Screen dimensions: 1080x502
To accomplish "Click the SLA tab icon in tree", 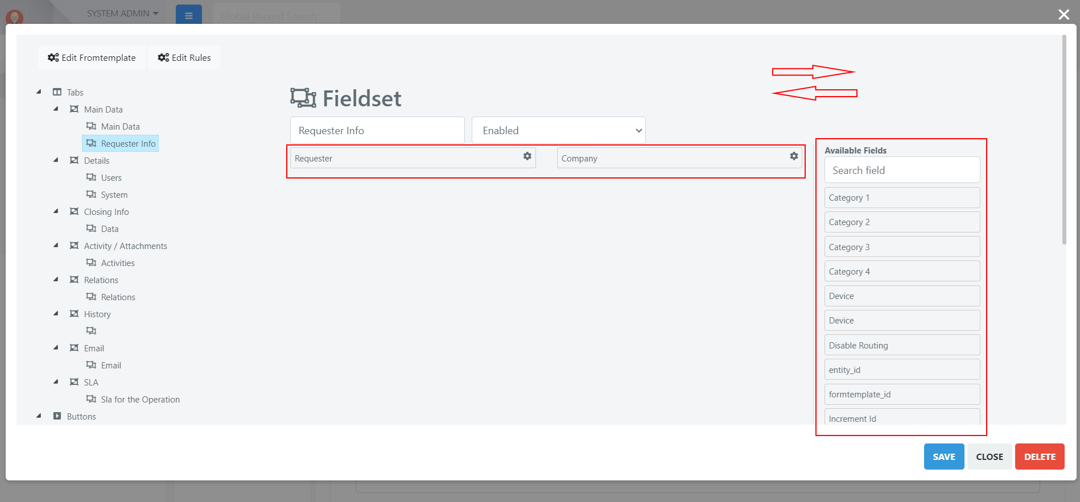I will click(x=74, y=381).
